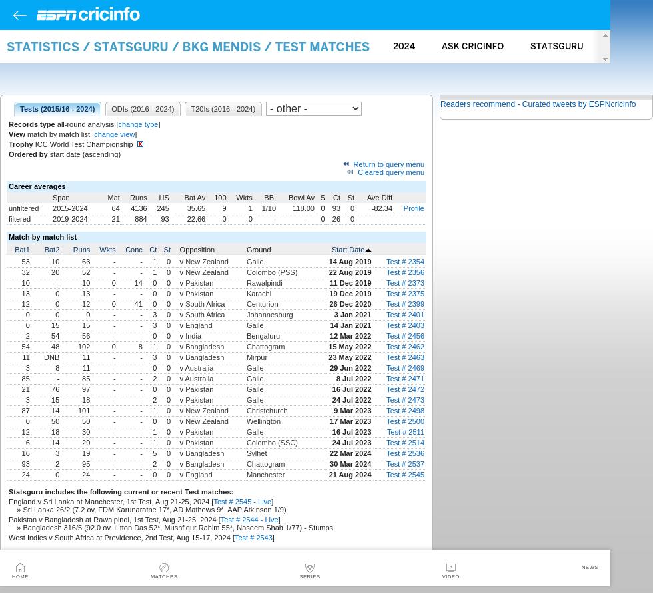Open the '- other -' format dropdown
Image resolution: width=653 pixels, height=593 pixels.
click(x=314, y=109)
